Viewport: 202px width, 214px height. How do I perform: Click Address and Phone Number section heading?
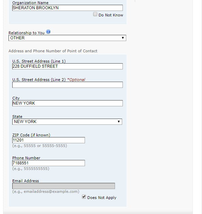[53, 51]
